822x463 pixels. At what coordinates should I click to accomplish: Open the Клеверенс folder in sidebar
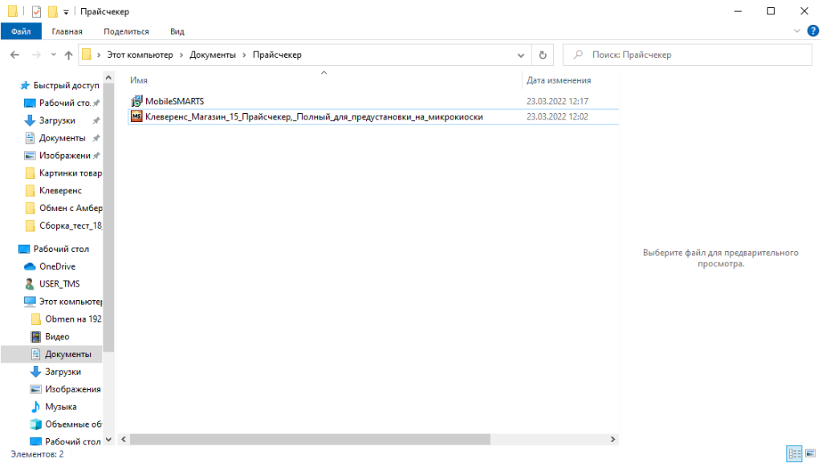60,191
